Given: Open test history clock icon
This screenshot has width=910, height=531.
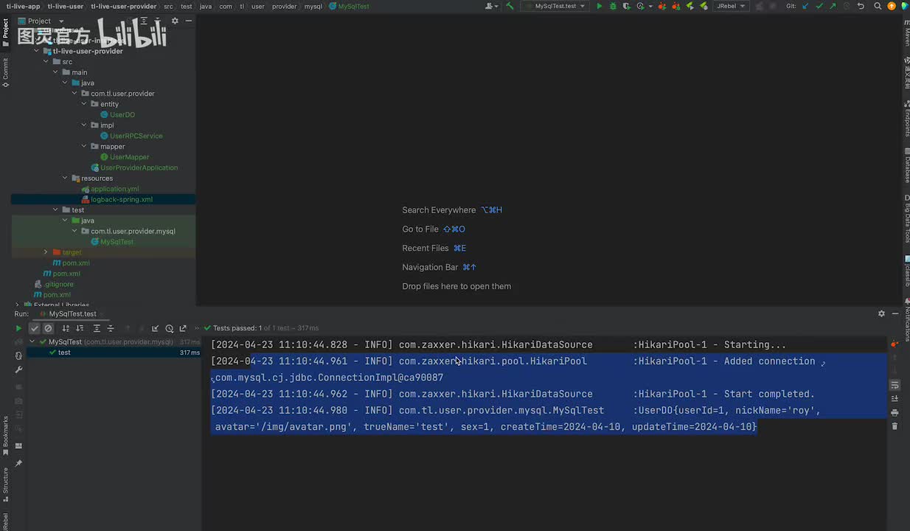Looking at the screenshot, I should (x=169, y=328).
